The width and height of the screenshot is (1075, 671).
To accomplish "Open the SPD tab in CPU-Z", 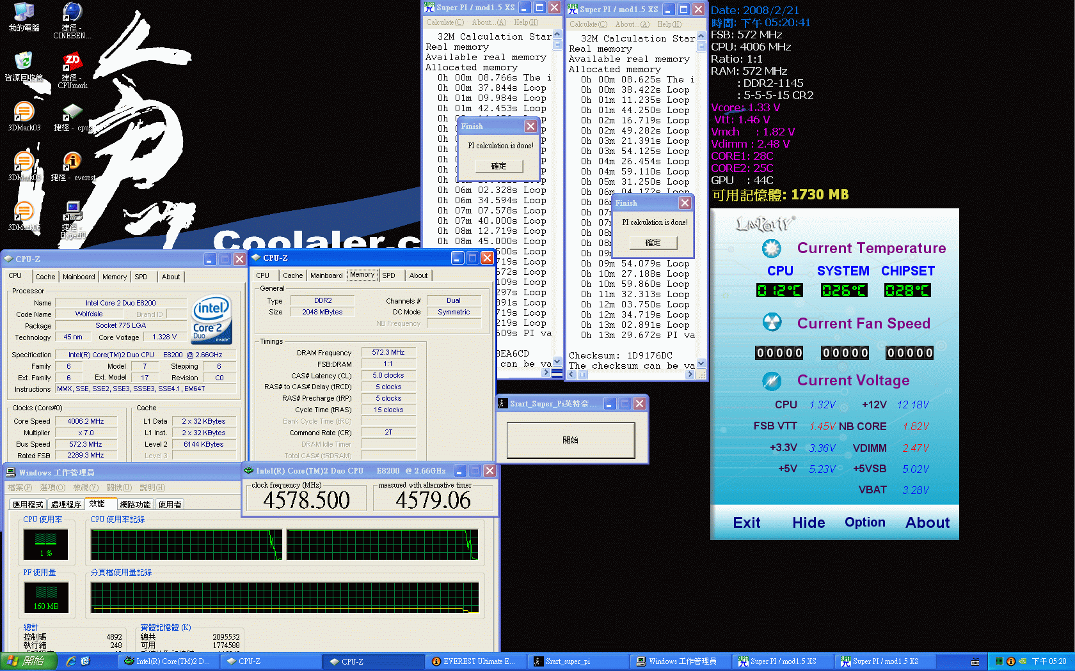I will coord(389,275).
